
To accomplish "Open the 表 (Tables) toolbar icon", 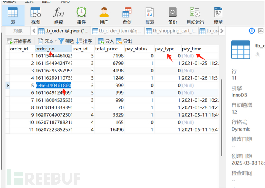I will click(x=13, y=16).
